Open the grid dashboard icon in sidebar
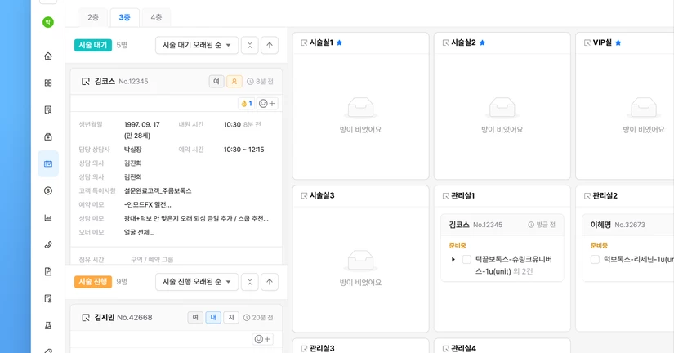This screenshot has height=353, width=674. tap(48, 83)
